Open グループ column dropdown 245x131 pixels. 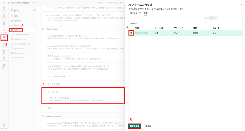click(221, 28)
